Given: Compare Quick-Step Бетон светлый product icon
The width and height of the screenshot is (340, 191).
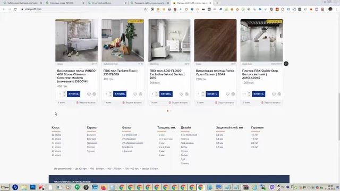Looking at the screenshot, I should click(x=279, y=94).
